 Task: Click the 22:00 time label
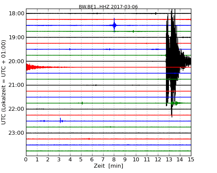(x=16, y=109)
